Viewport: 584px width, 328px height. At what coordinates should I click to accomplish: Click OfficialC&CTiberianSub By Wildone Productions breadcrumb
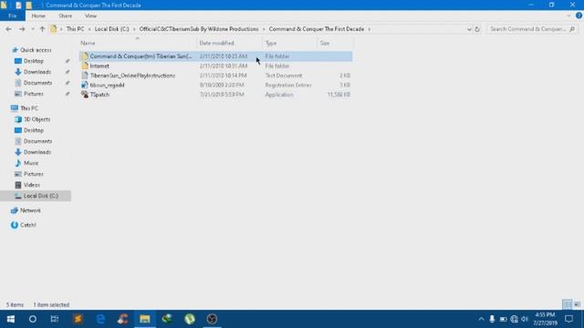click(x=199, y=29)
